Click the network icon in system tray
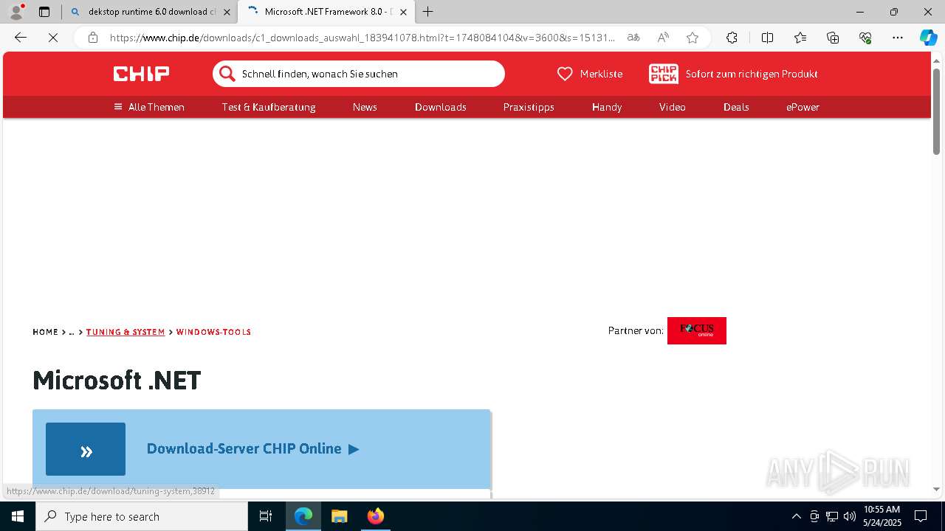Viewport: 945px width, 531px height. 832,516
